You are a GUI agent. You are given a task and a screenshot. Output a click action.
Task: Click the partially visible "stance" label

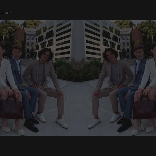pos(5,13)
